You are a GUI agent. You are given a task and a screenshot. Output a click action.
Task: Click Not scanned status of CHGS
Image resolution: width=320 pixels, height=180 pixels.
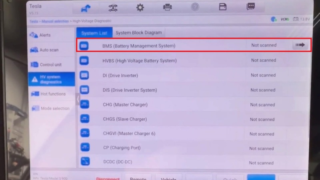pyautogui.click(x=262, y=119)
